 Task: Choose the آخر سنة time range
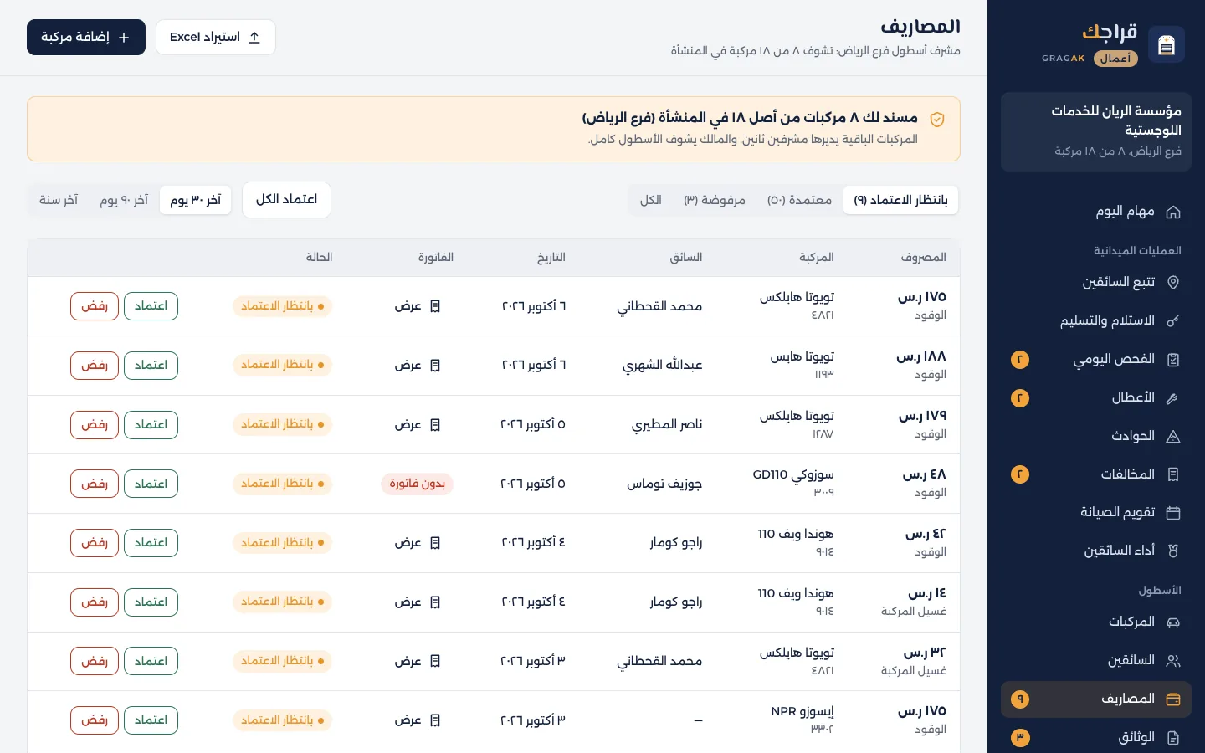point(59,200)
